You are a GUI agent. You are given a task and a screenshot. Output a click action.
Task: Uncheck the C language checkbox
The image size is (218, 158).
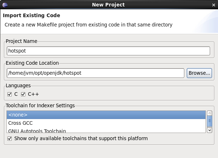pyautogui.click(x=10, y=94)
